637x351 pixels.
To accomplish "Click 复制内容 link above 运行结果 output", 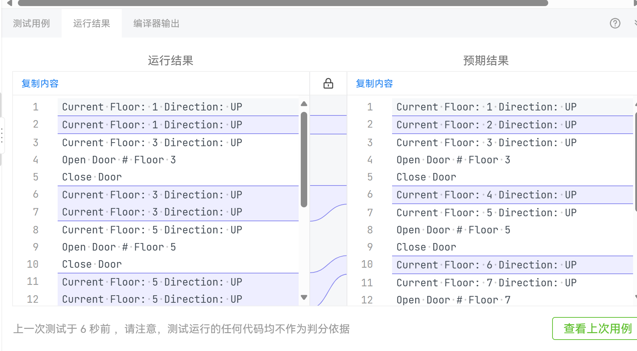I will coord(40,84).
